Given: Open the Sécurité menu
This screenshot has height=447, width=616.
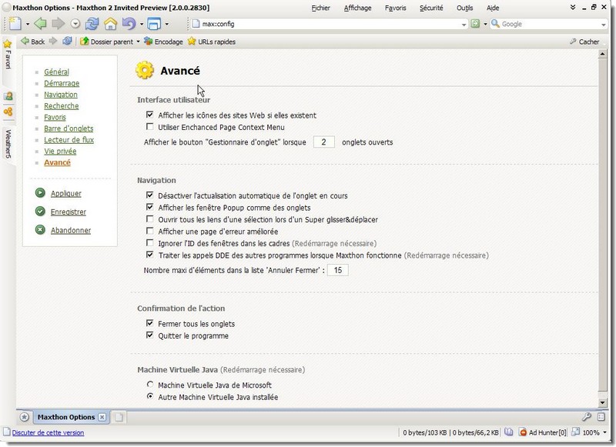Looking at the screenshot, I should pos(431,8).
